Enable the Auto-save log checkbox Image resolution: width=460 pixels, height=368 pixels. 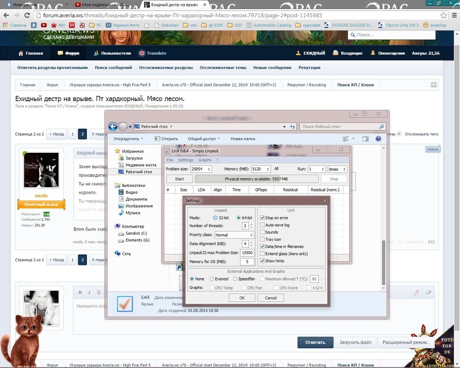pyautogui.click(x=262, y=225)
